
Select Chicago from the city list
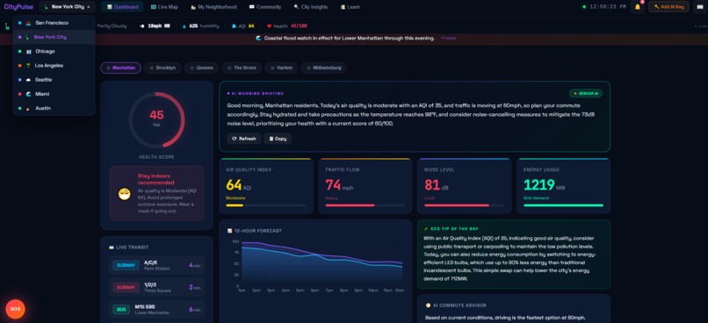click(54, 52)
